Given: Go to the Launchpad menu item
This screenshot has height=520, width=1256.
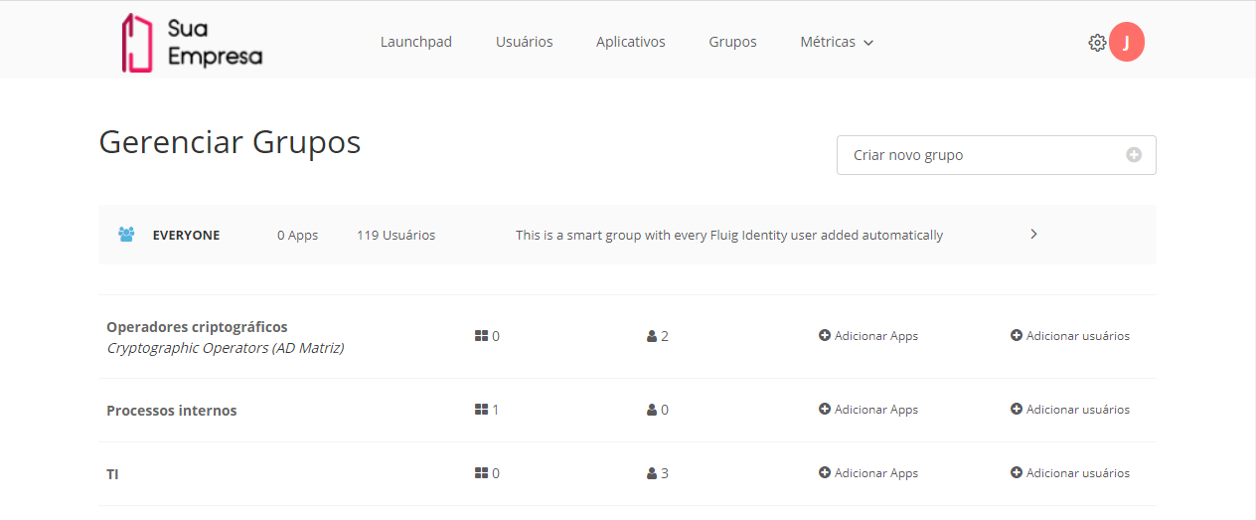Looking at the screenshot, I should click(416, 42).
